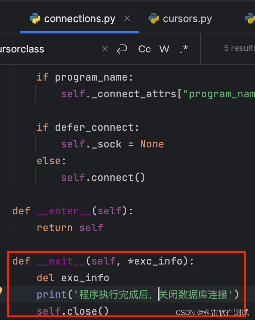Click the '_connect_attrs' code text

click(x=134, y=94)
